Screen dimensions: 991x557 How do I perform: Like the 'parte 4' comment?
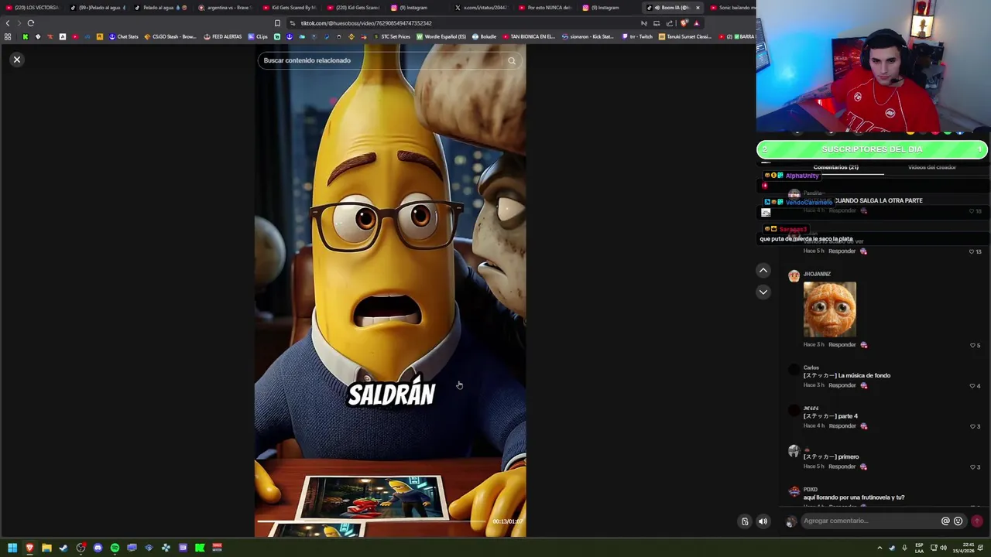tap(972, 426)
